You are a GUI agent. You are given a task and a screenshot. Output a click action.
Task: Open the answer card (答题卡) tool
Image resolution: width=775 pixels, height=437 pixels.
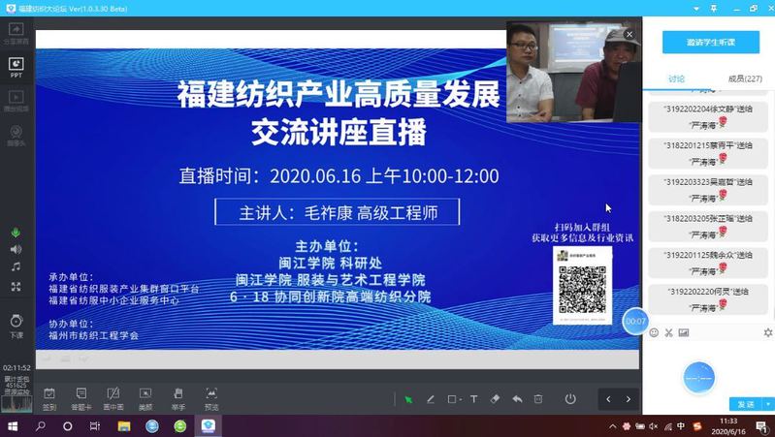tap(81, 396)
